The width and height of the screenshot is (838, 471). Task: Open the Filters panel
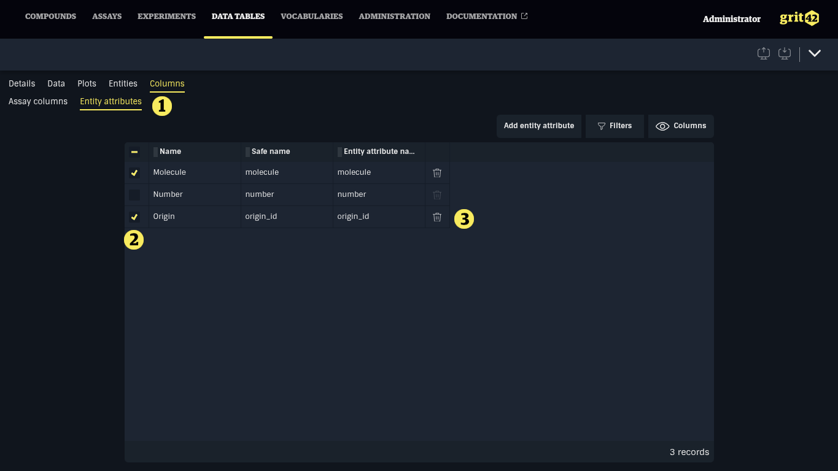pos(615,126)
